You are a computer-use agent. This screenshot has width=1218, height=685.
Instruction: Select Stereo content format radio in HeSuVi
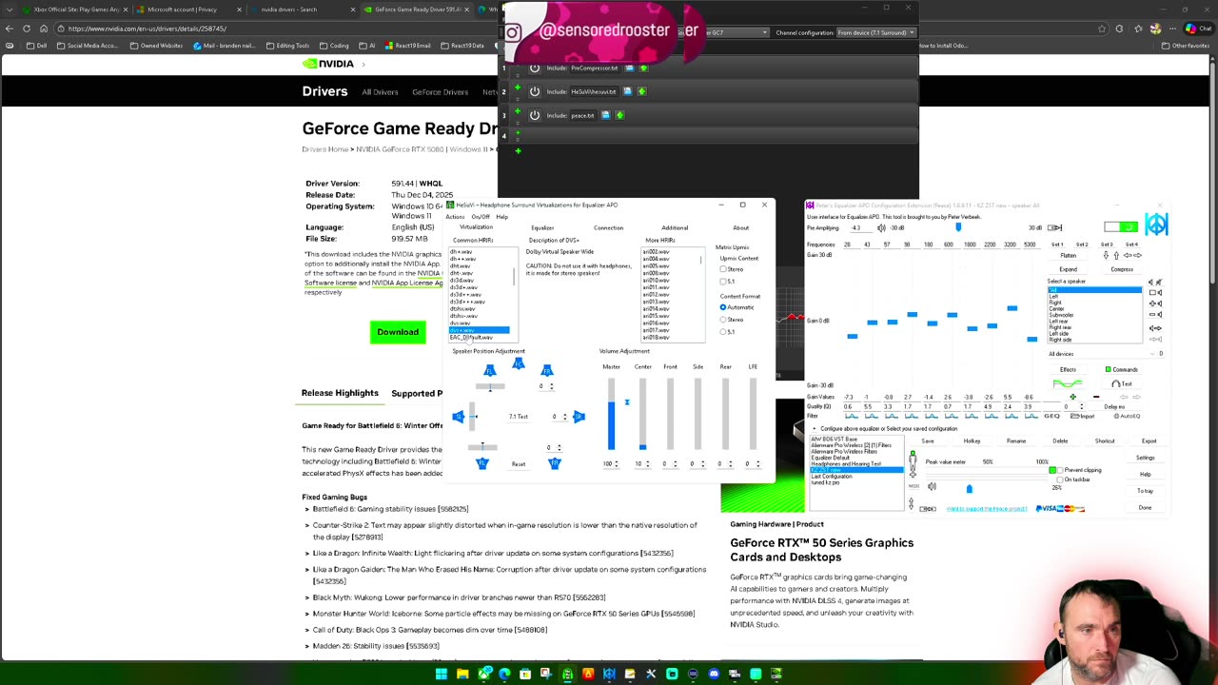click(723, 320)
